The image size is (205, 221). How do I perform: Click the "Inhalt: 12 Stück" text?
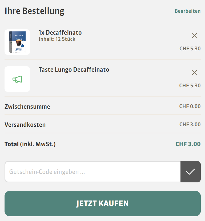pos(57,39)
